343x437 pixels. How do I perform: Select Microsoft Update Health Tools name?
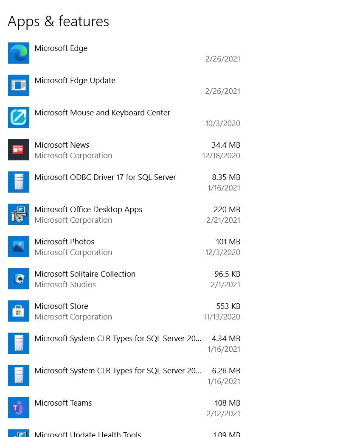point(88,434)
